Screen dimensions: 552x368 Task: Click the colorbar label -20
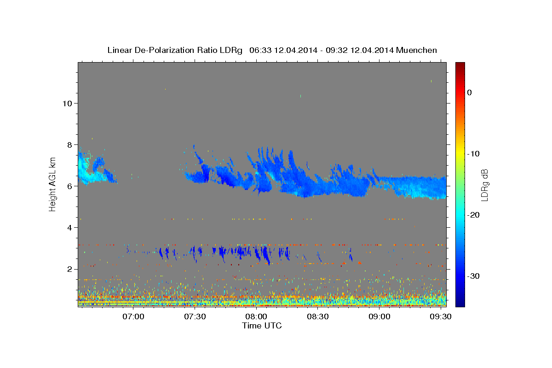[473, 215]
